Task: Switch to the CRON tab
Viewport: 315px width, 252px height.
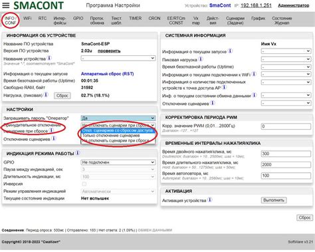Action: click(x=154, y=19)
